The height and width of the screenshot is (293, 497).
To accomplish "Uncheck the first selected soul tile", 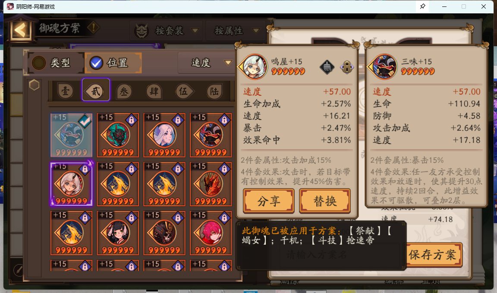I will click(x=71, y=135).
